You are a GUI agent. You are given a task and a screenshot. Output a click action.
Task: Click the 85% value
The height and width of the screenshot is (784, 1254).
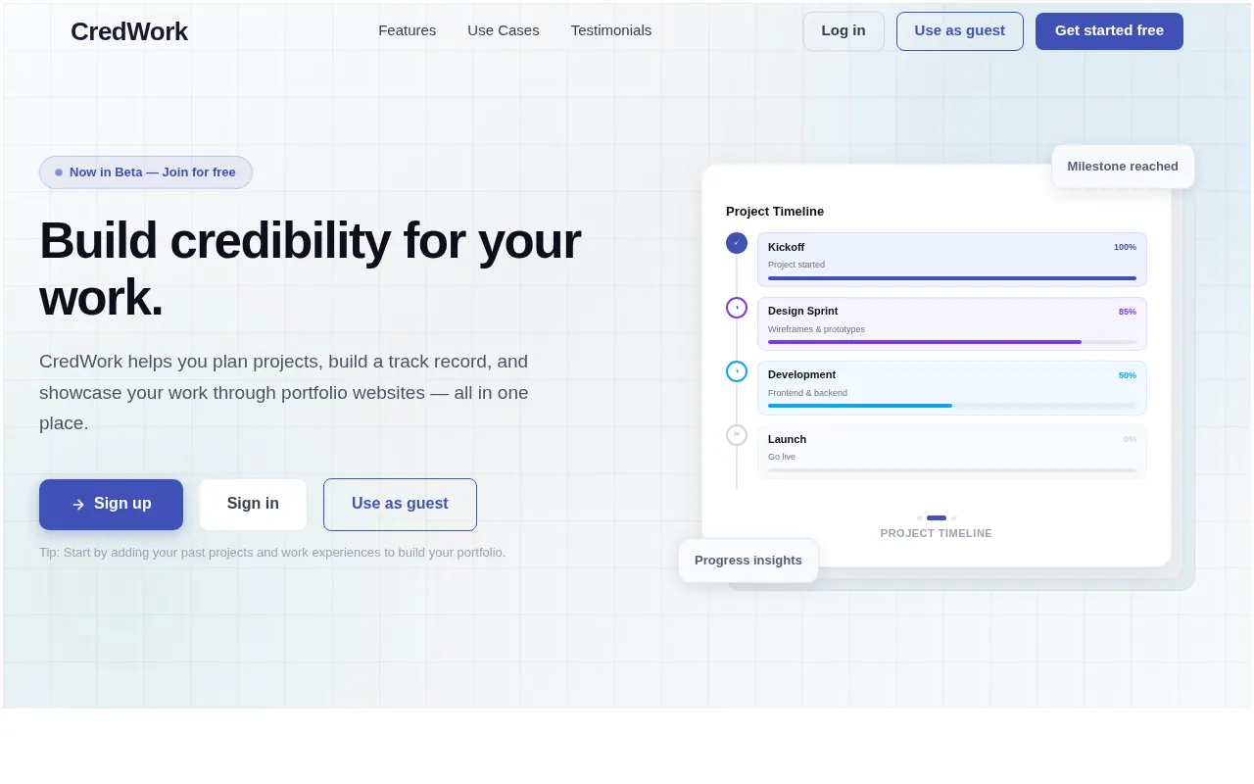(x=1128, y=312)
